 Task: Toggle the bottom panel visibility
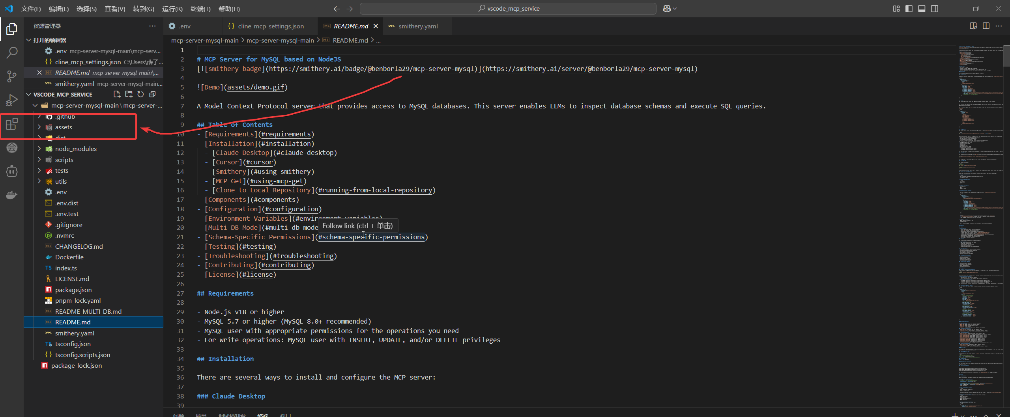click(x=922, y=9)
